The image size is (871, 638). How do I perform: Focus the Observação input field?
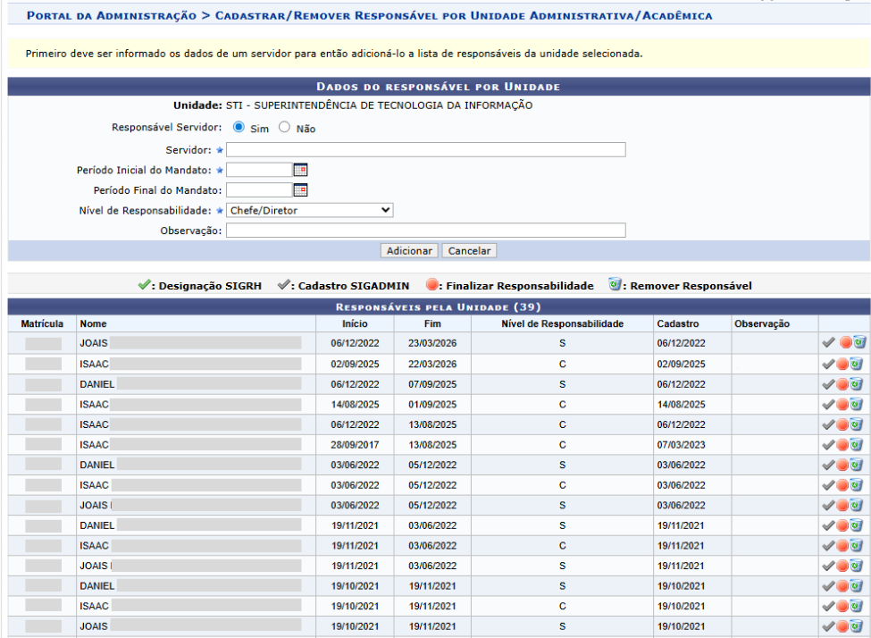pos(425,231)
